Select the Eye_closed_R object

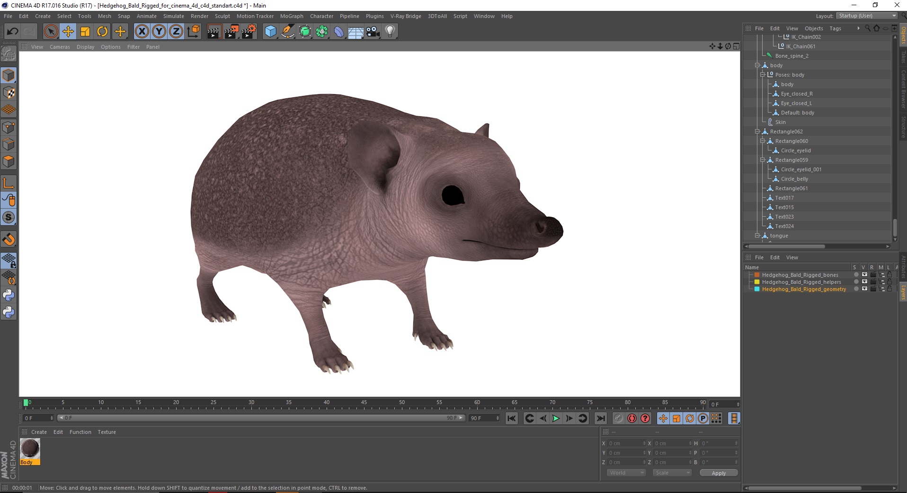coord(797,94)
